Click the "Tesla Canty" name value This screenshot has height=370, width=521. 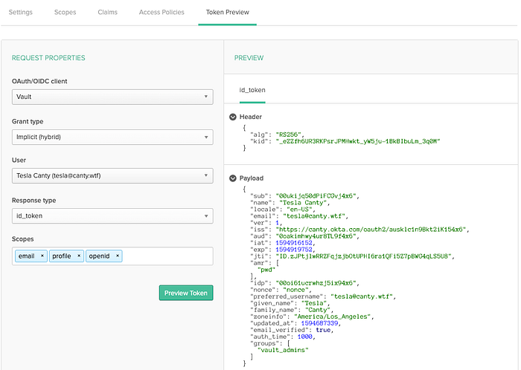click(303, 203)
